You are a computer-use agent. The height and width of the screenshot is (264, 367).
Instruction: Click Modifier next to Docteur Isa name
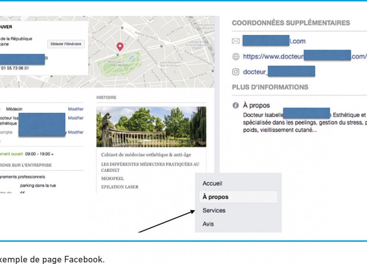pyautogui.click(x=76, y=118)
